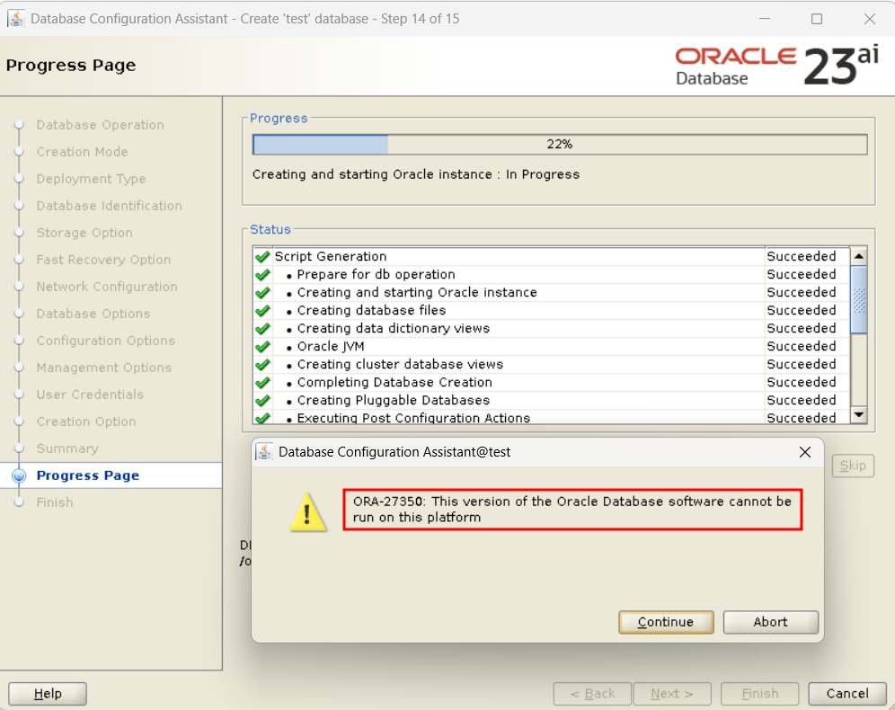895x710 pixels.
Task: Select the User Credentials step
Action: [x=90, y=395]
